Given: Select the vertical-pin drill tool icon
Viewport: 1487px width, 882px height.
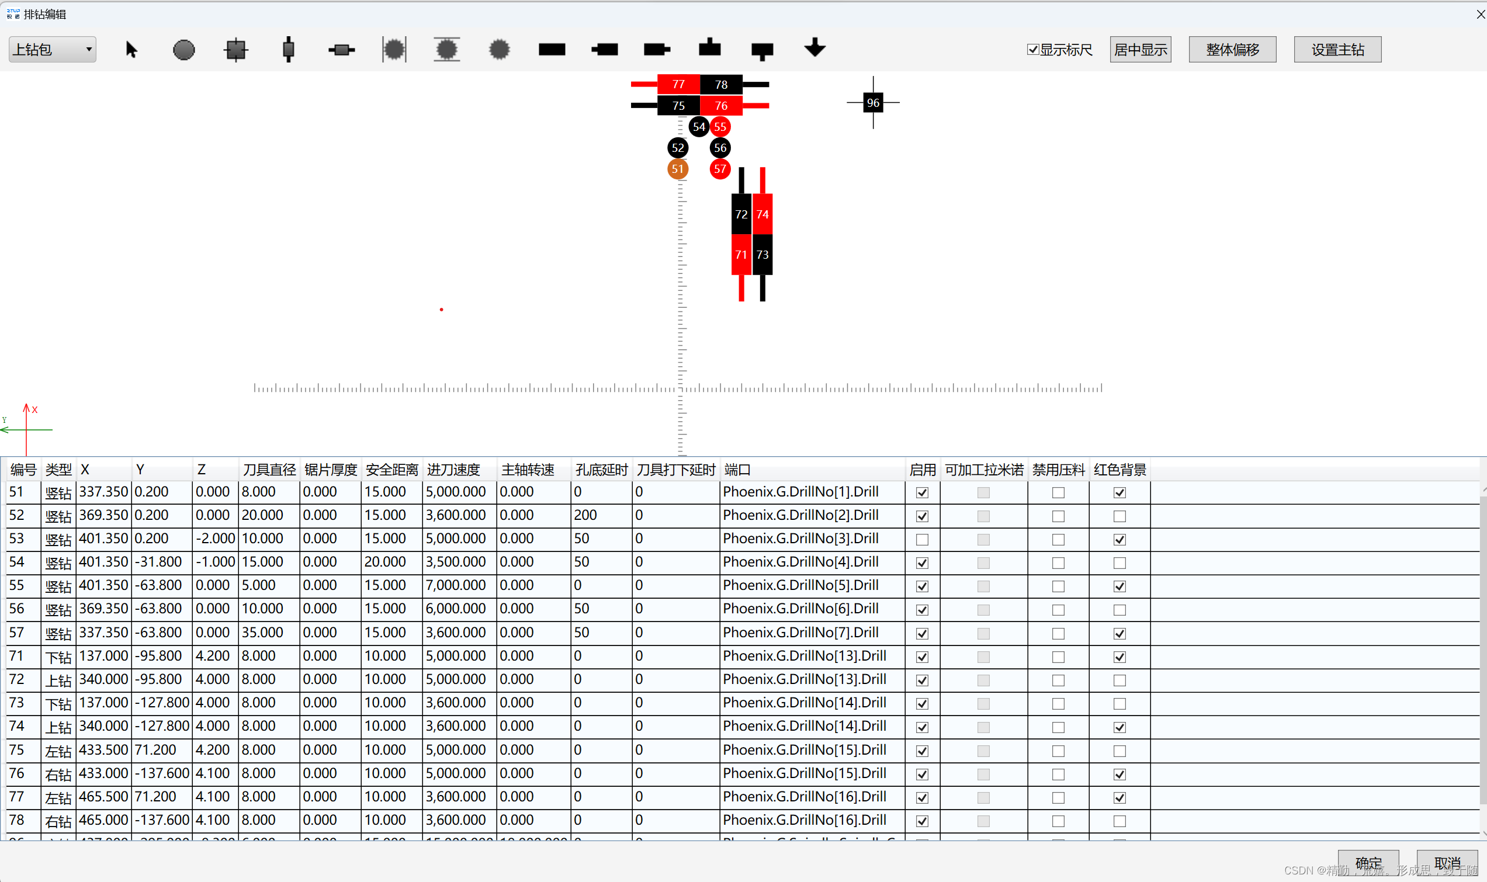Looking at the screenshot, I should click(288, 49).
